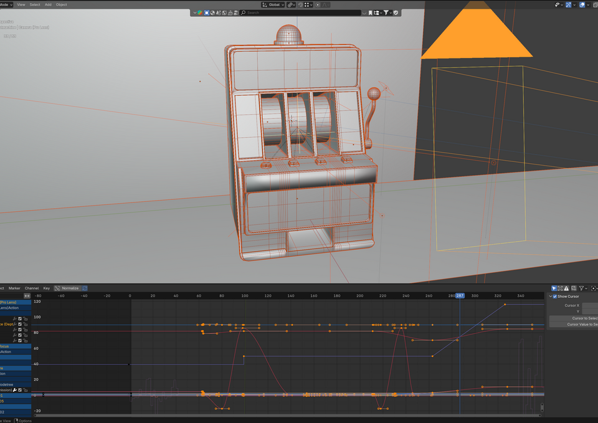Toggle checkbox on the first channel row

(20, 318)
